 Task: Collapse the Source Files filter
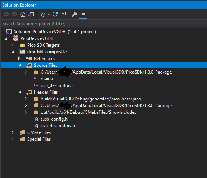click(x=19, y=65)
